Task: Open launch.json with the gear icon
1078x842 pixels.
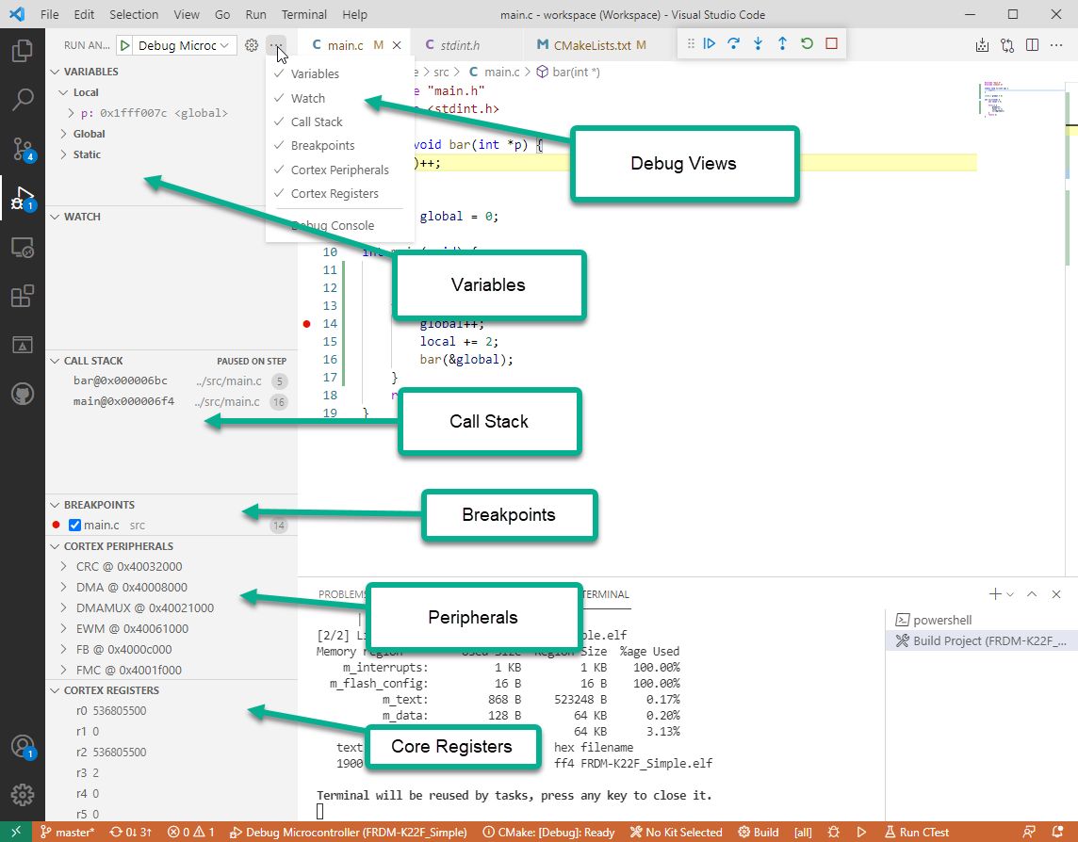Action: (x=252, y=45)
